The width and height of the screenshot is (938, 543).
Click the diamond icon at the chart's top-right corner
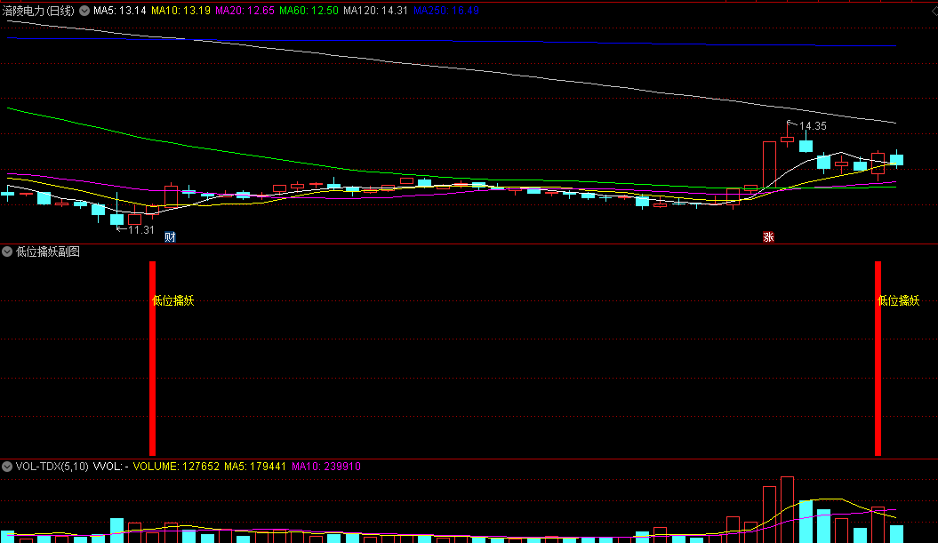(x=934, y=11)
